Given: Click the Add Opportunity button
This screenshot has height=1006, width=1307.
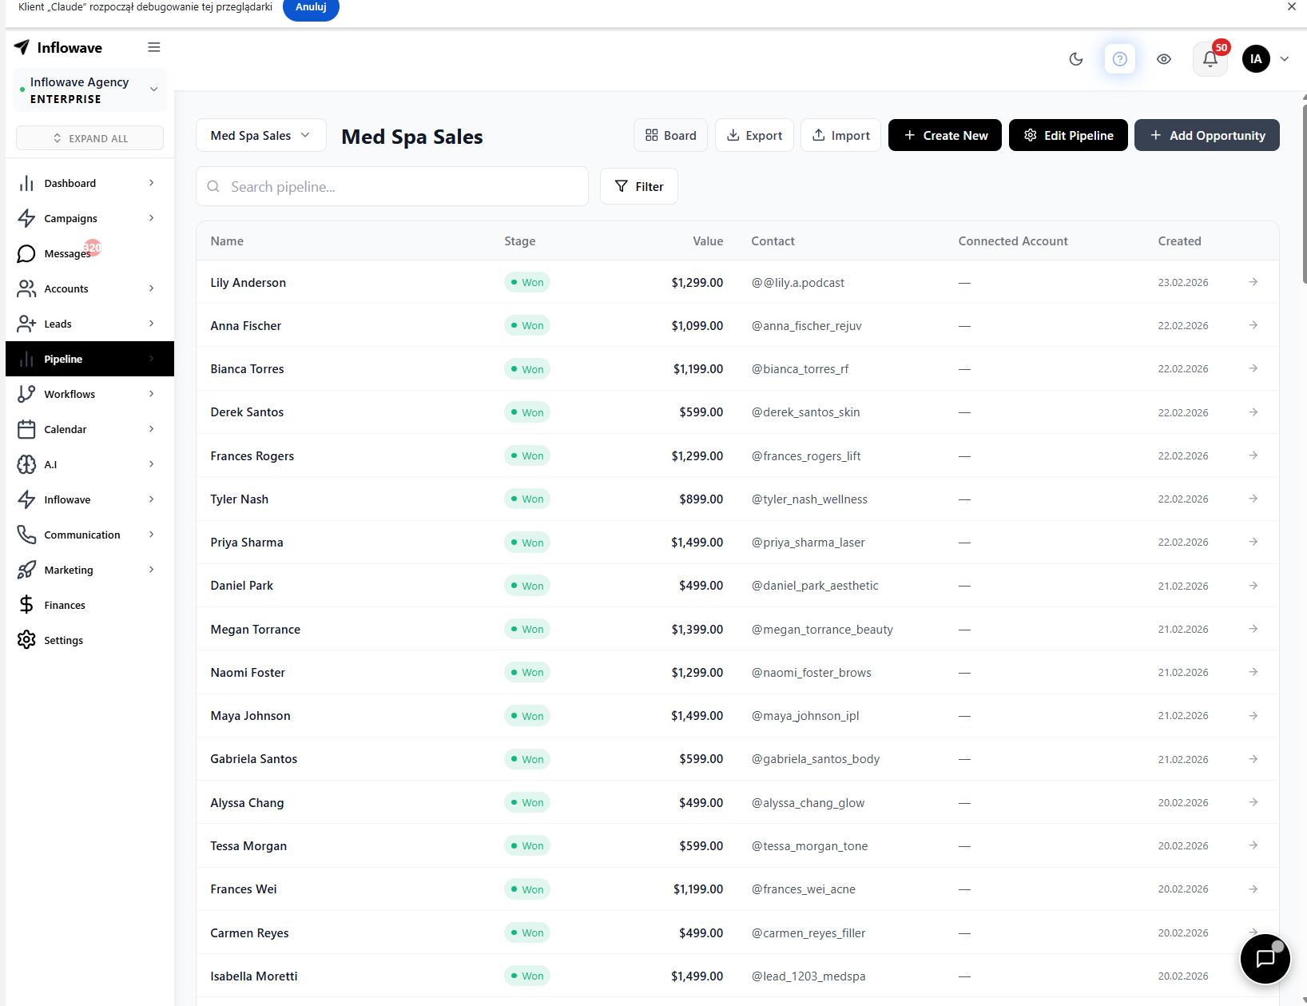Looking at the screenshot, I should tap(1206, 135).
